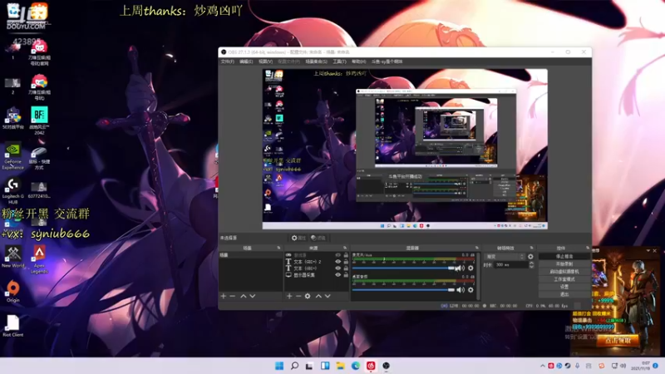This screenshot has height=374, width=665.
Task: Pop out the Sources dock panel
Action: pos(345,248)
